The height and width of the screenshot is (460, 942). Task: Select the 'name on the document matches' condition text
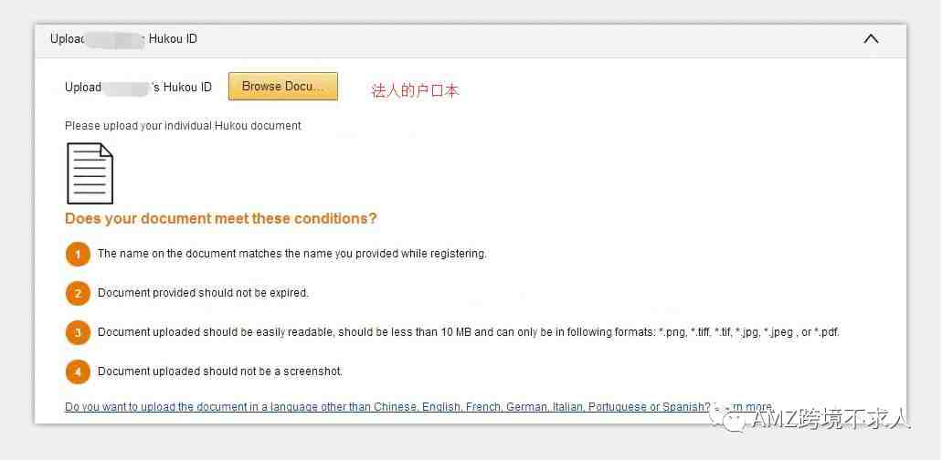point(292,254)
